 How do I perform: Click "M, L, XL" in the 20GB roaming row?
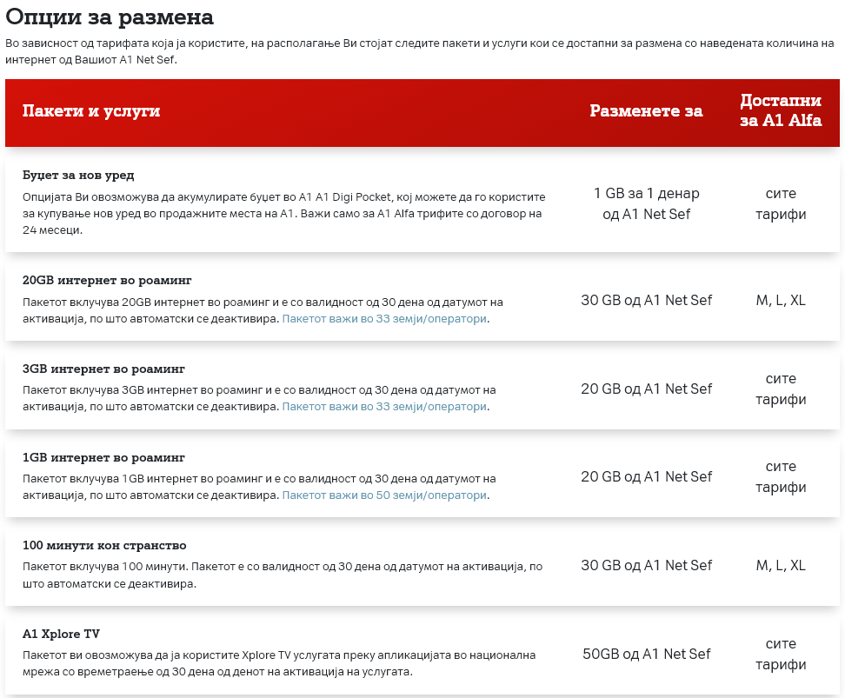(781, 300)
